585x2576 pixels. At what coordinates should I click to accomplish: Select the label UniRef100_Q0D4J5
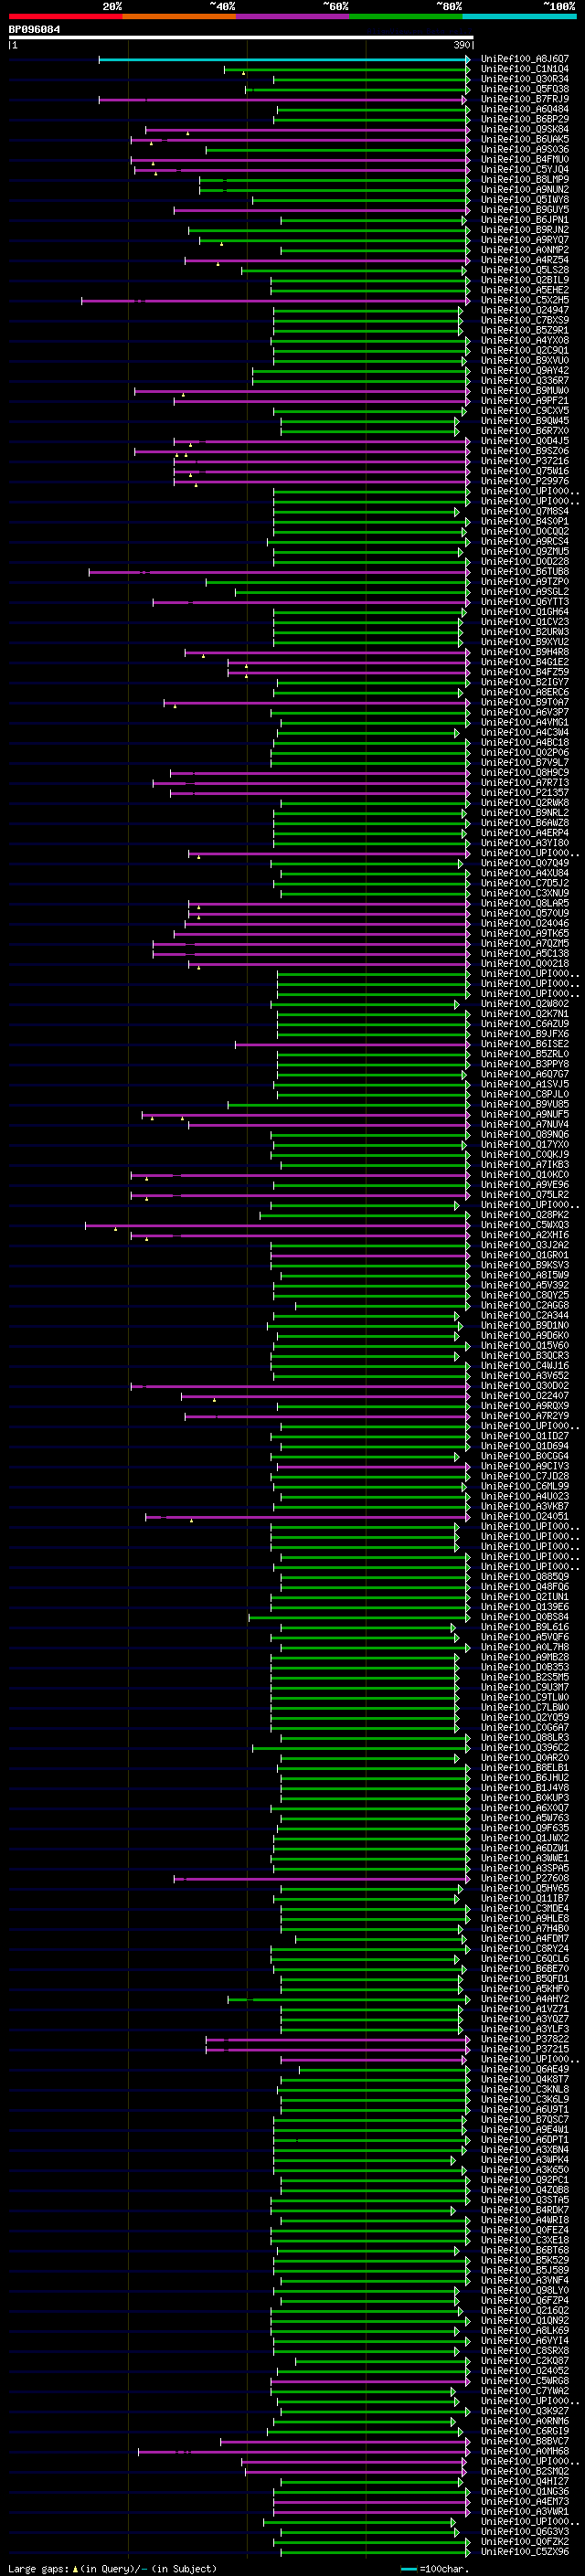[x=525, y=441]
